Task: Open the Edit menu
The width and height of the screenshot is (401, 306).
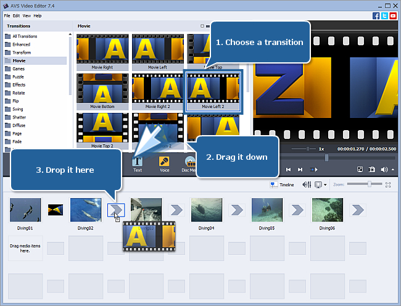Action: click(16, 16)
